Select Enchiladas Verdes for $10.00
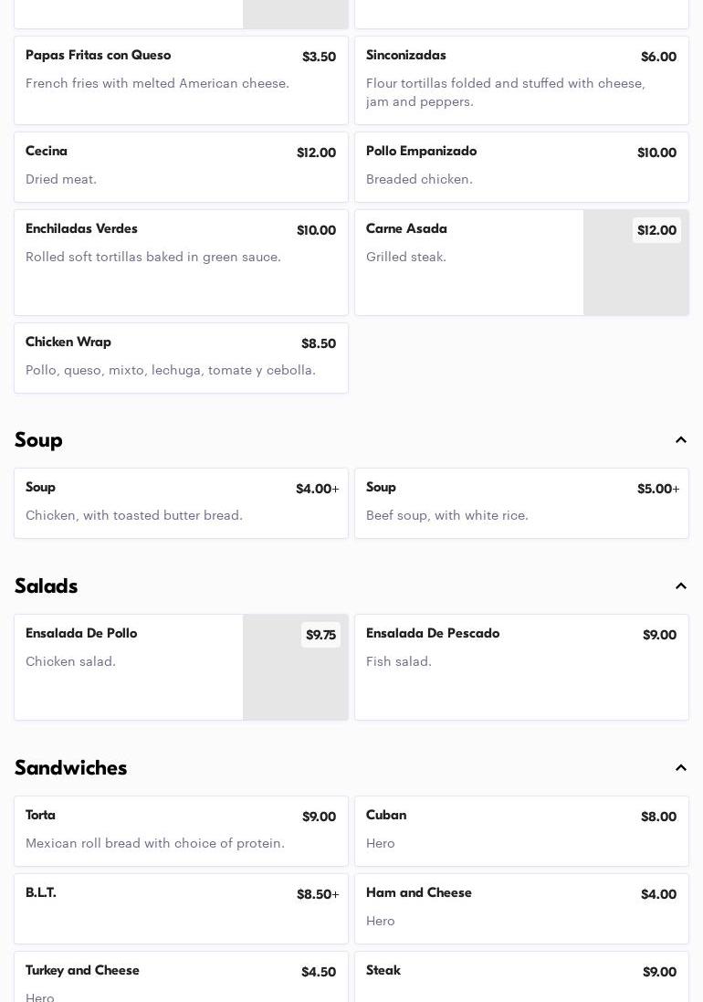The width and height of the screenshot is (703, 1002). (x=181, y=262)
